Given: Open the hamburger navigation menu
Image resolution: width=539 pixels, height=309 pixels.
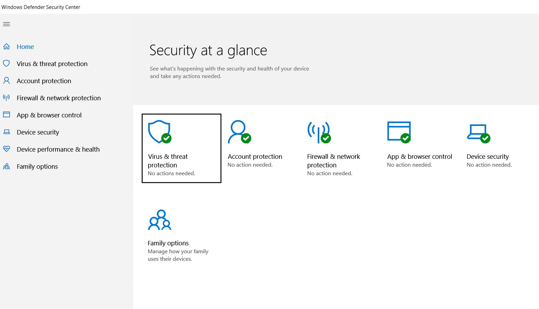Looking at the screenshot, I should tap(7, 24).
